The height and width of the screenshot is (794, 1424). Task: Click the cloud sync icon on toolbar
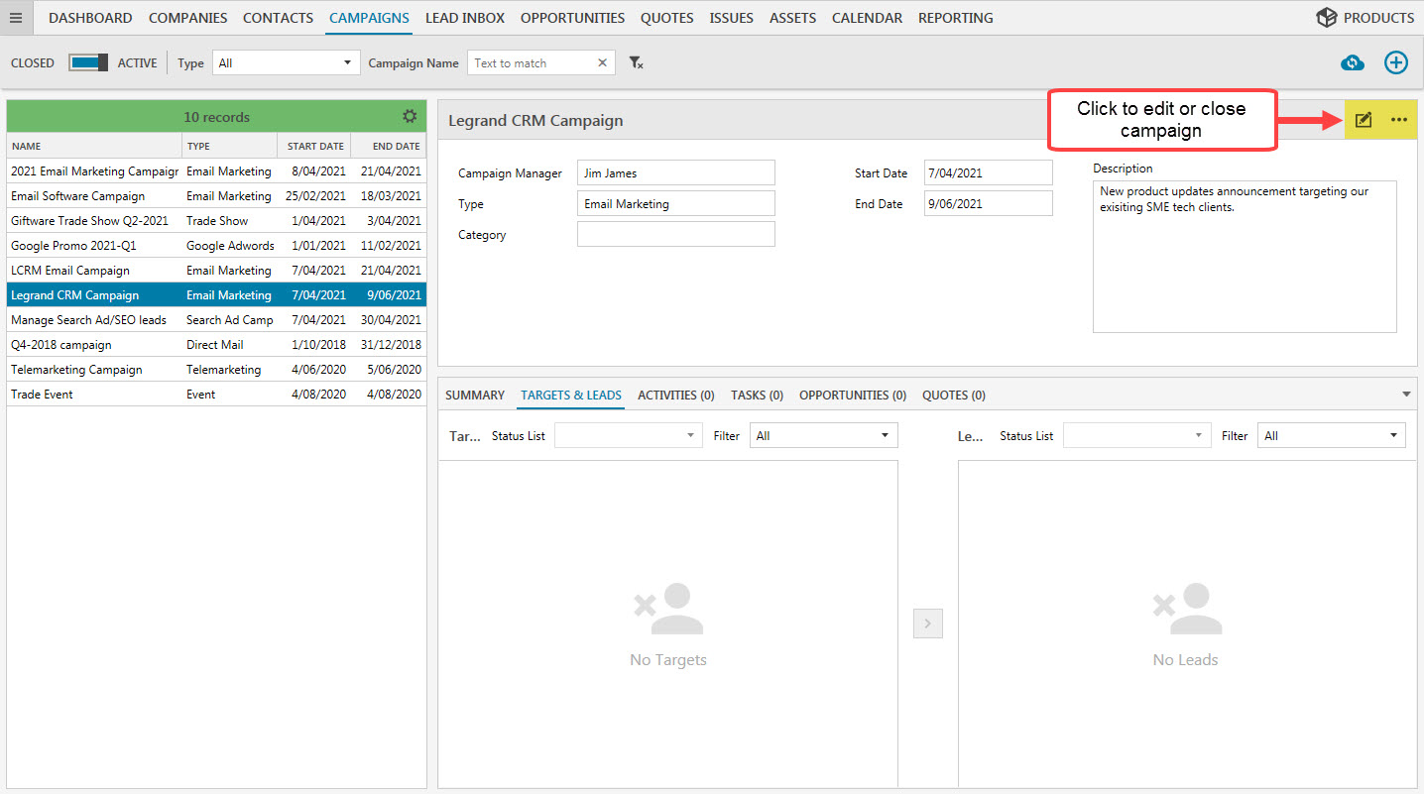click(x=1352, y=62)
